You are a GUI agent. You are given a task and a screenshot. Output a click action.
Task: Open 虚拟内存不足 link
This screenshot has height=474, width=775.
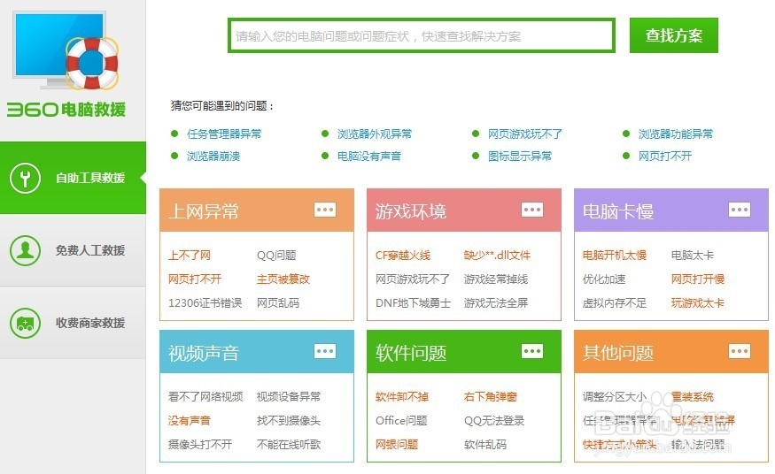(x=615, y=302)
